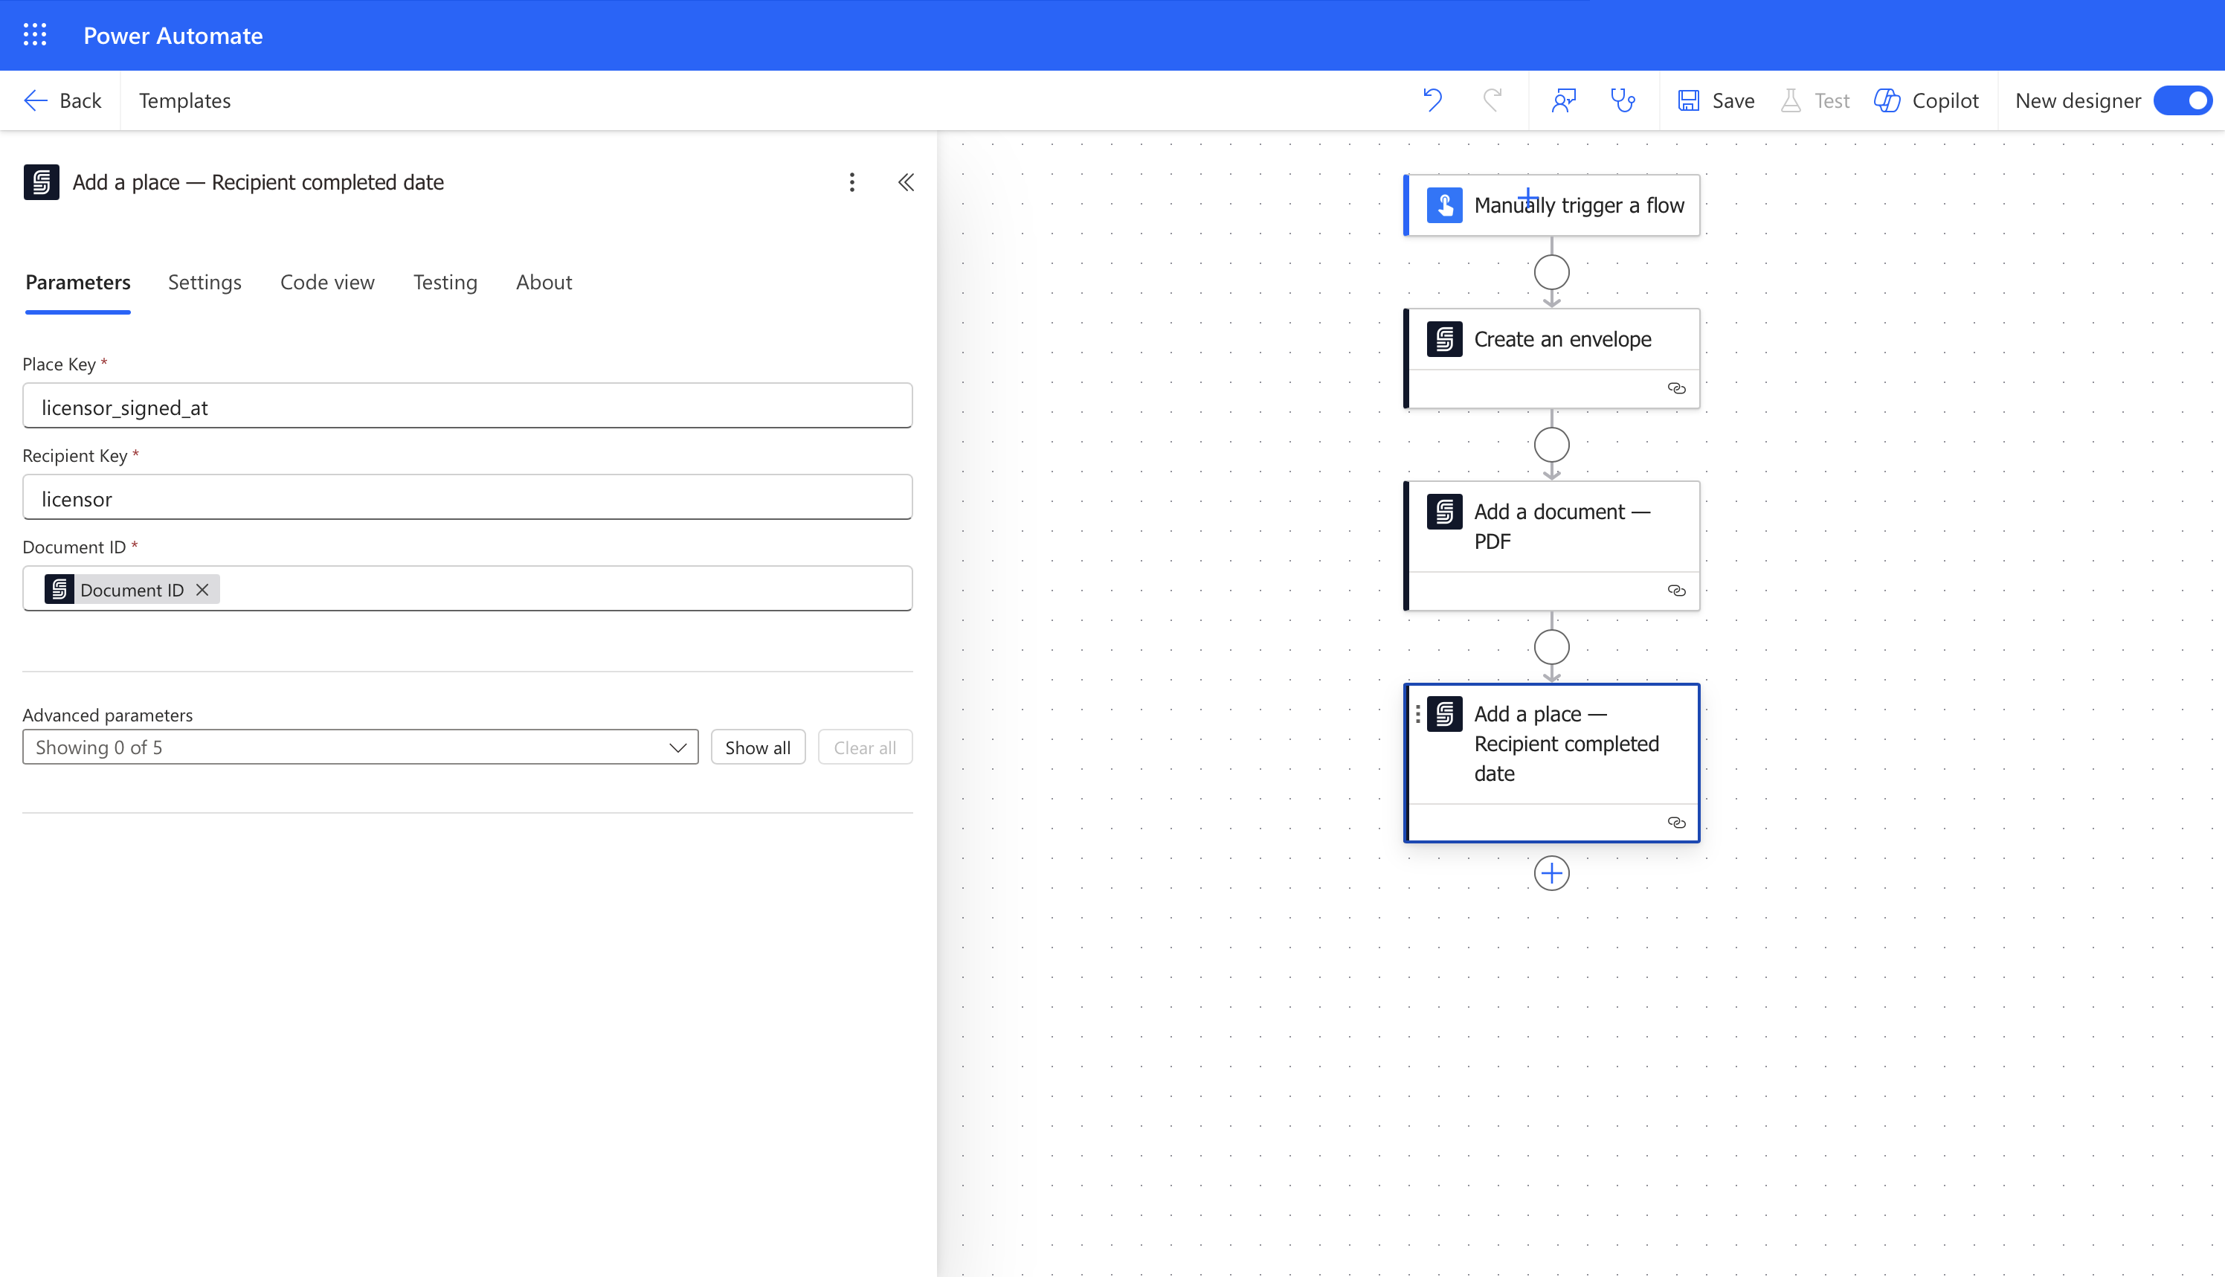This screenshot has height=1277, width=2225.
Task: Click the Save button
Action: click(x=1716, y=101)
